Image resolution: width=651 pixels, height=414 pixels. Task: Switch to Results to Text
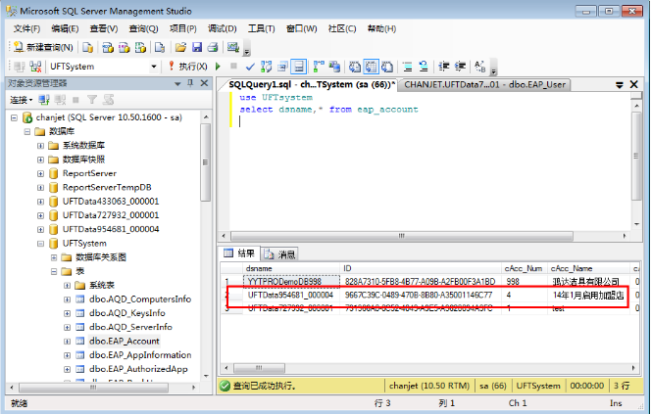[355, 67]
